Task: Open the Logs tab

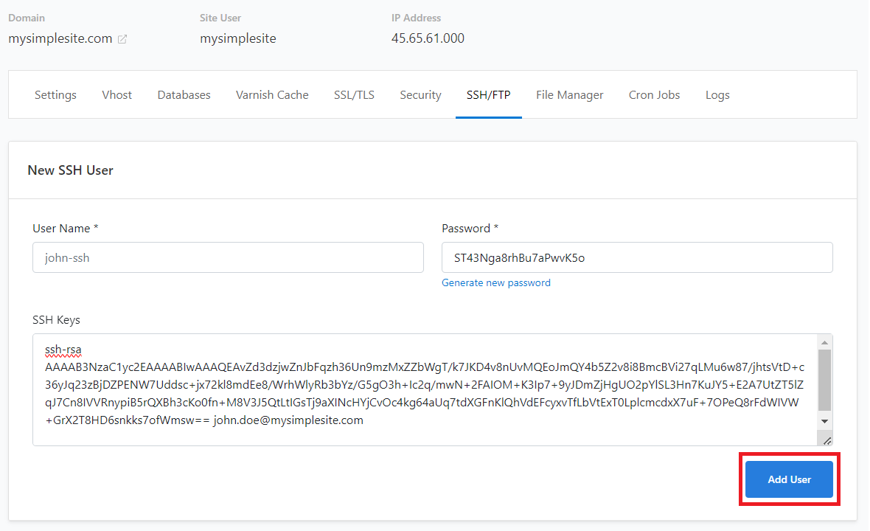Action: tap(717, 94)
